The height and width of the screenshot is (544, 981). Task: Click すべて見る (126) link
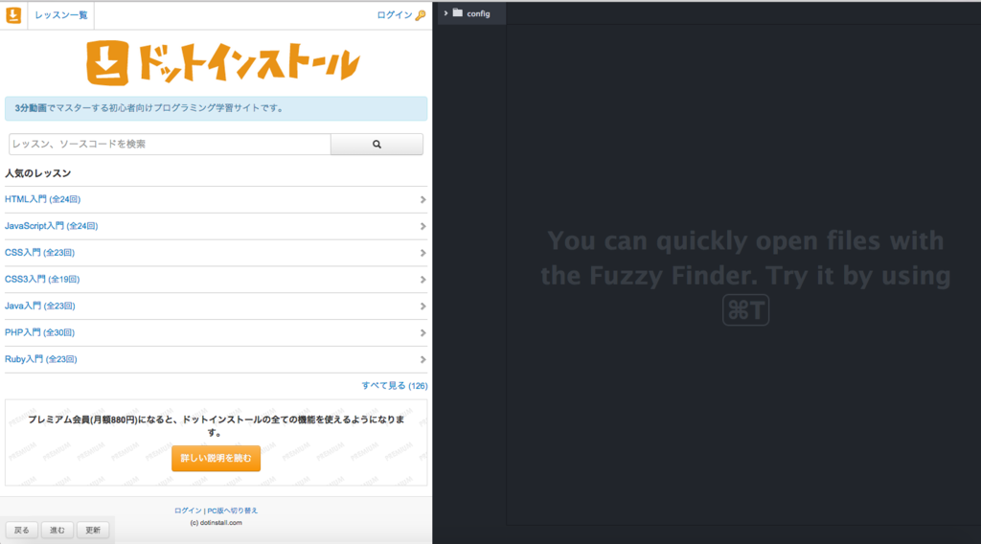coord(394,386)
